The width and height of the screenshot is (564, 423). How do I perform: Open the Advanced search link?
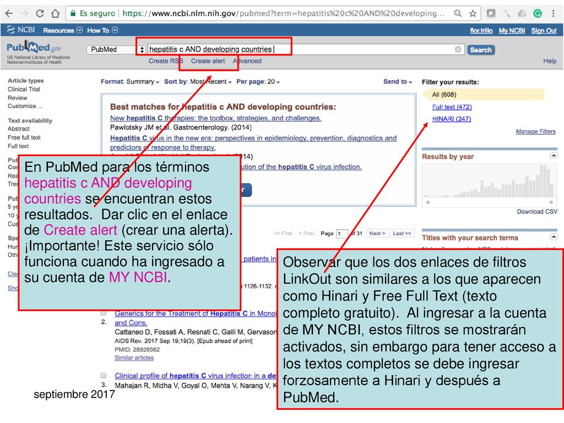(247, 61)
